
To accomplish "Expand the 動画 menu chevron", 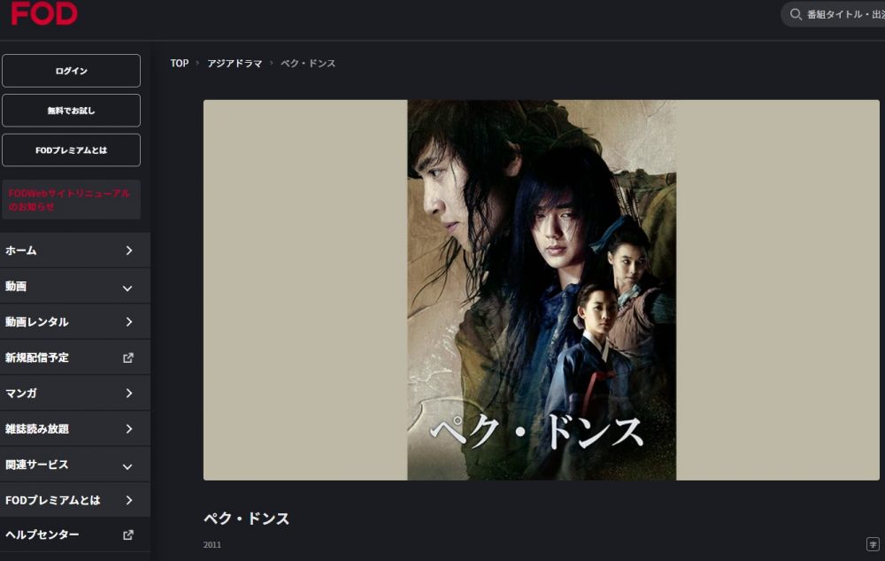I will [x=127, y=288].
